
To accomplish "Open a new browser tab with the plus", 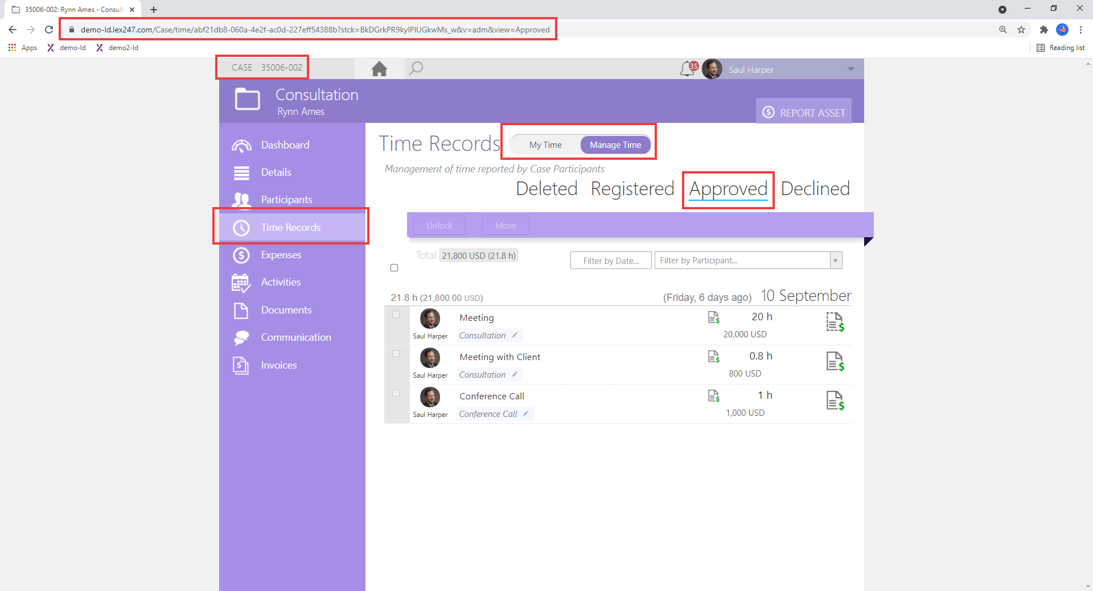I will point(154,10).
